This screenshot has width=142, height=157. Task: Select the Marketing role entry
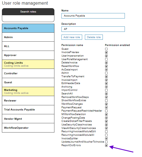coord(28,91)
